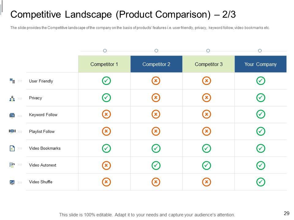Click Your Company Video Shuffle checkmark

click(260, 182)
